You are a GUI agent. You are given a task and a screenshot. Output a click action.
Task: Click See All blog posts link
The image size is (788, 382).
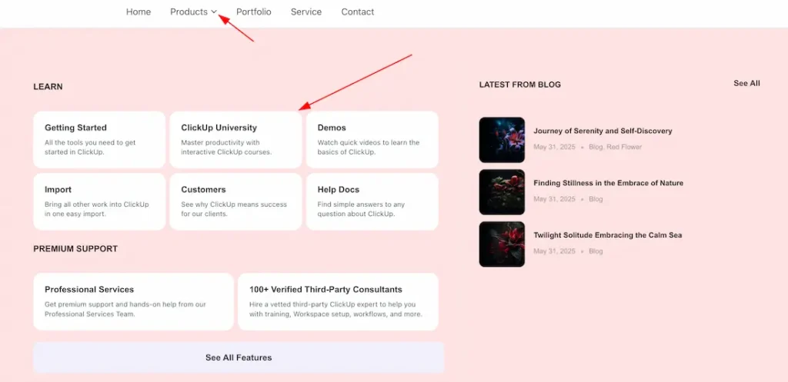(746, 84)
